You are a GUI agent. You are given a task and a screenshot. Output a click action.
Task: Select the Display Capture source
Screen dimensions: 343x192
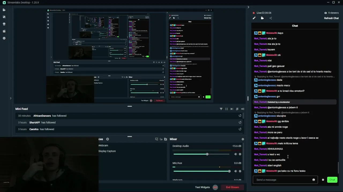click(107, 151)
